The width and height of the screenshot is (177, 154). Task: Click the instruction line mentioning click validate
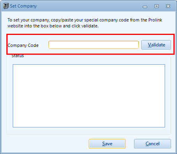[x=53, y=26]
